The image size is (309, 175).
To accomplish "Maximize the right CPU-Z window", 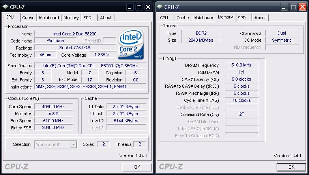I will (293, 7).
